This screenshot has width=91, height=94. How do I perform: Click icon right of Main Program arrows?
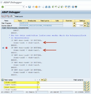[x=88, y=23]
